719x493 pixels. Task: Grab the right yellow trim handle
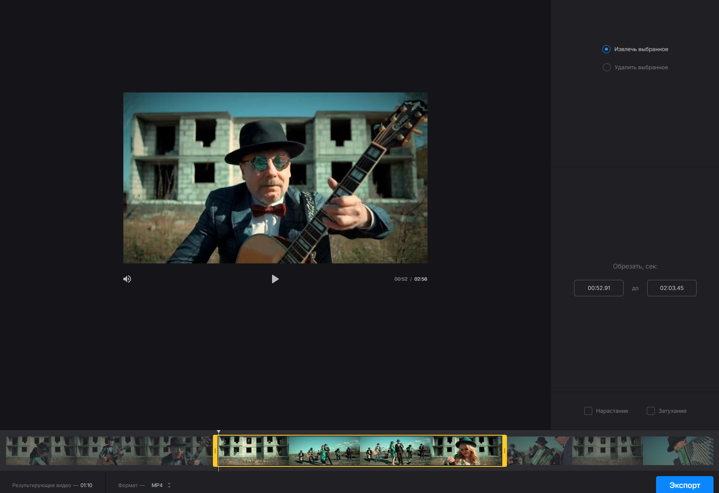coord(504,451)
